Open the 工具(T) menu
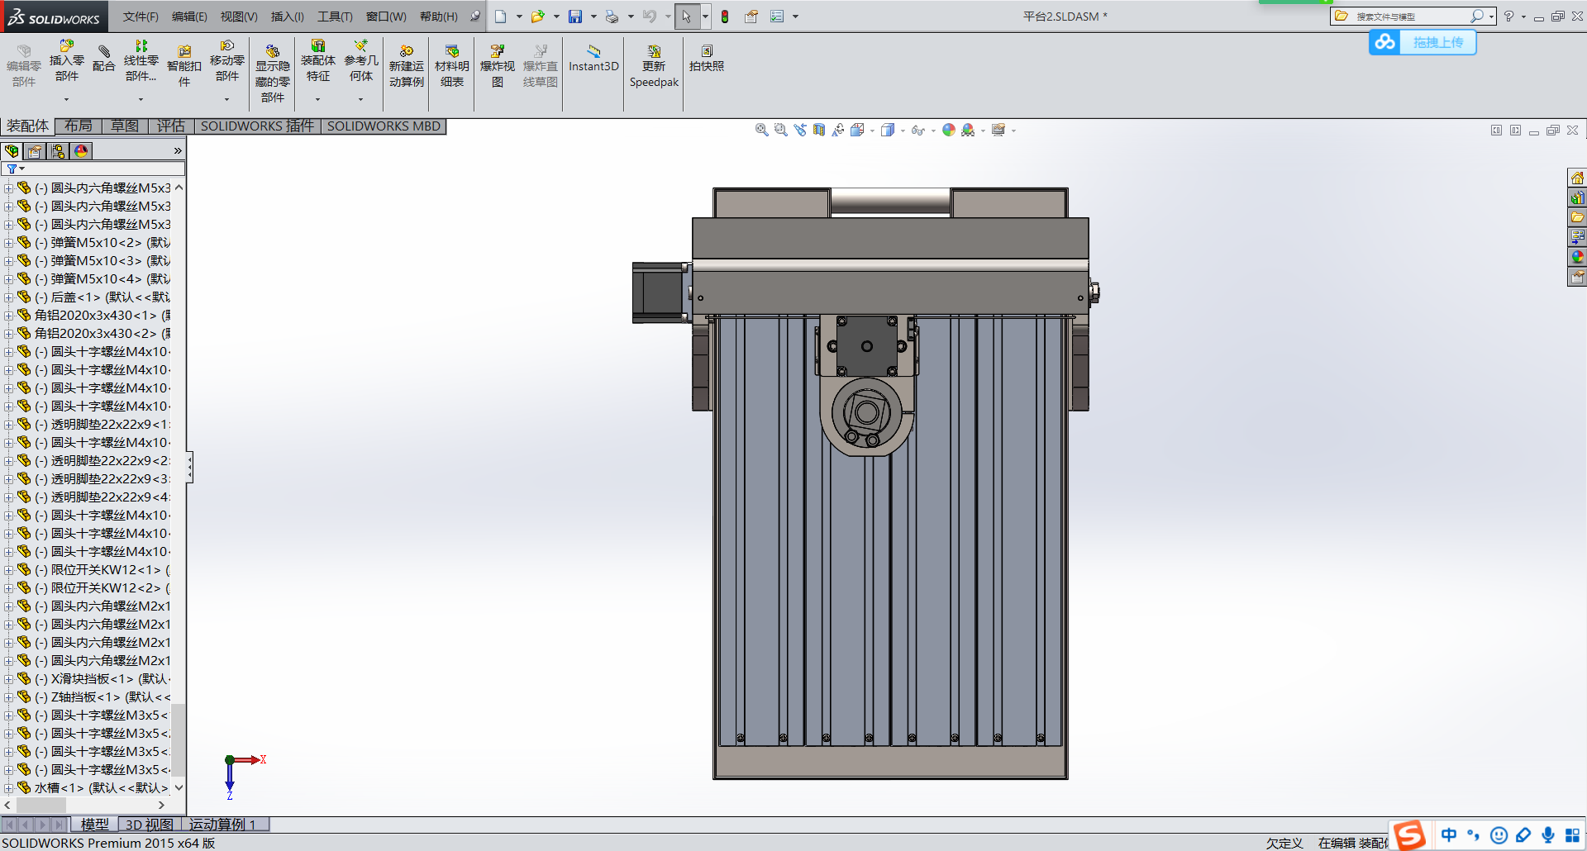The image size is (1587, 851). [x=334, y=17]
